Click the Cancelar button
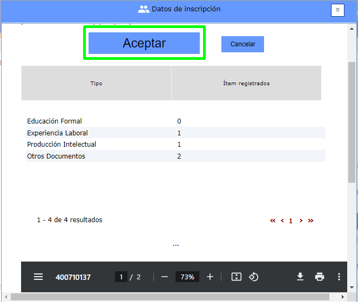Screen dimensions: 358x302 tap(242, 44)
